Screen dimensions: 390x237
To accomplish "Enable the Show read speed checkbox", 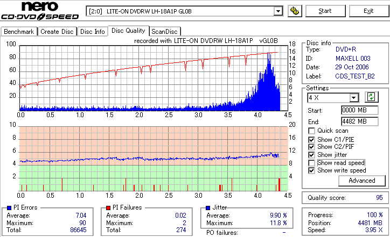I will click(x=311, y=163).
